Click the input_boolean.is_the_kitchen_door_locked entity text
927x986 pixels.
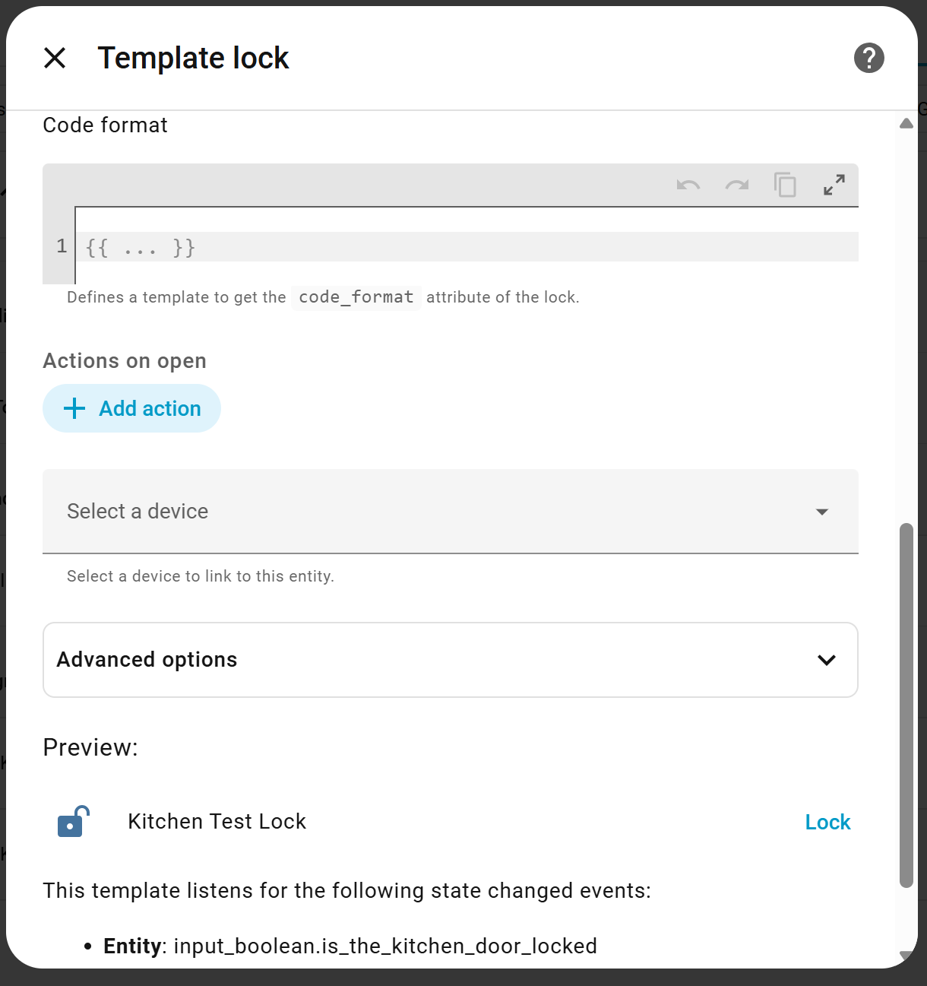(385, 946)
